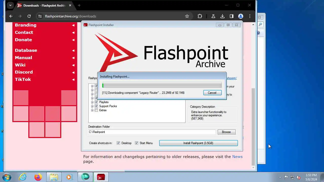Click Flashpoint Installer title bar icon
The width and height of the screenshot is (324, 182).
tap(86, 25)
